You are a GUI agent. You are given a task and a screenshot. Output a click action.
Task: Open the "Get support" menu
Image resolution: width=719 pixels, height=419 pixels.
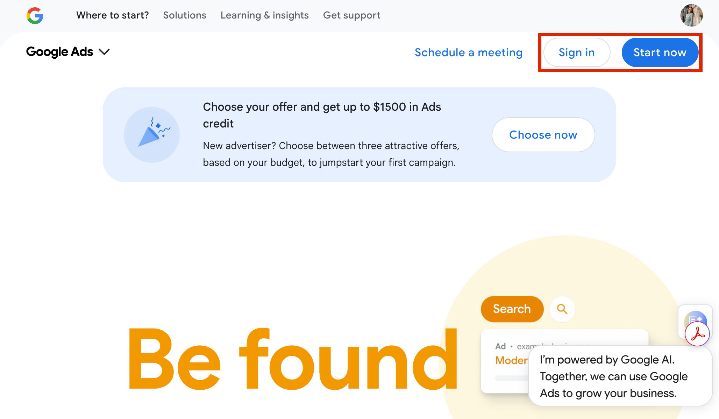(x=351, y=15)
